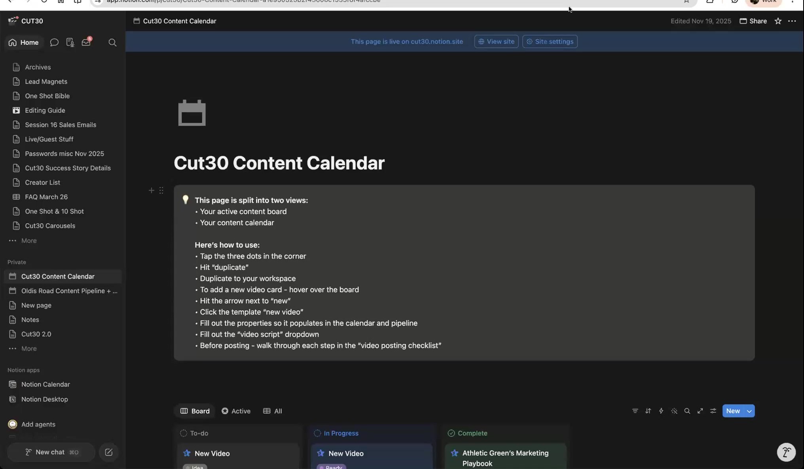Favorite this page with star icon
The width and height of the screenshot is (804, 469).
(778, 21)
